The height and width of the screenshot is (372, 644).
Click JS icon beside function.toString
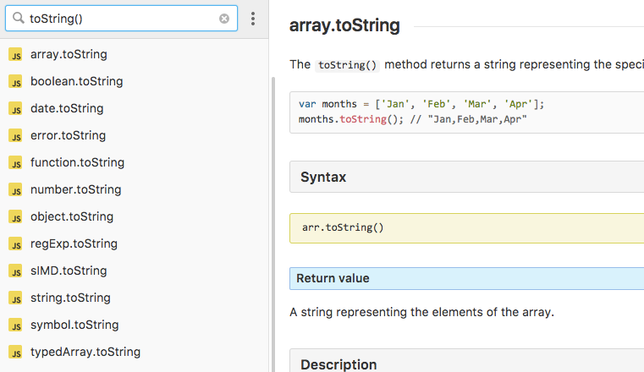(x=15, y=163)
